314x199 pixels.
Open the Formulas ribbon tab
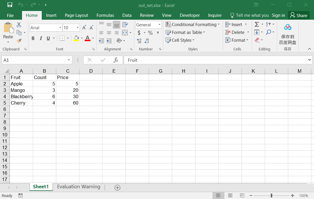[105, 15]
